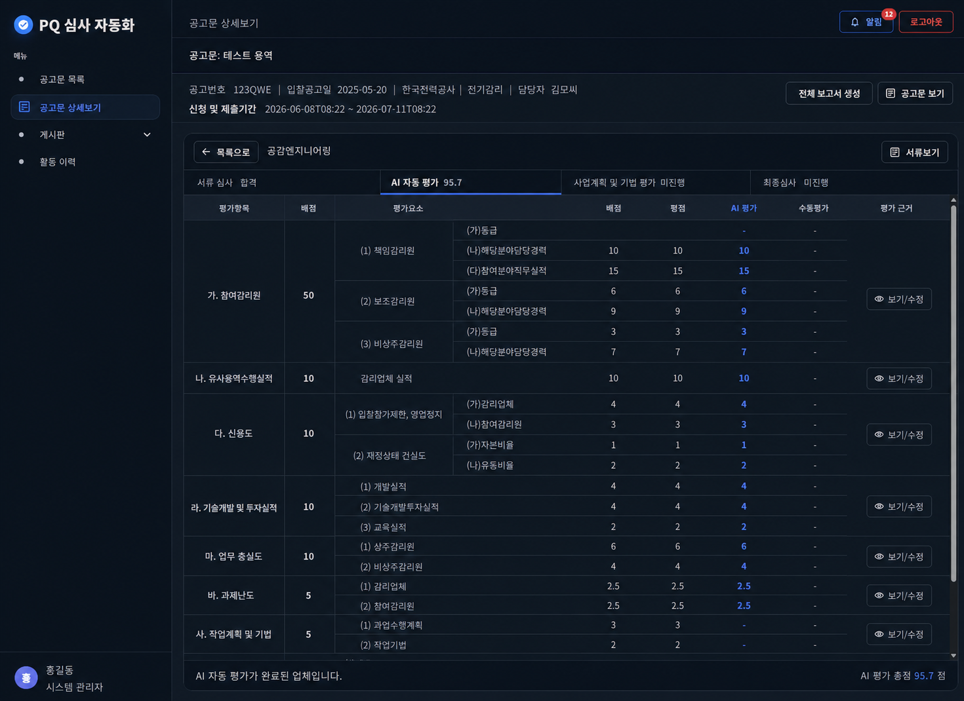This screenshot has height=701, width=964.
Task: Click the user avatar for 홍길동
Action: click(x=26, y=678)
